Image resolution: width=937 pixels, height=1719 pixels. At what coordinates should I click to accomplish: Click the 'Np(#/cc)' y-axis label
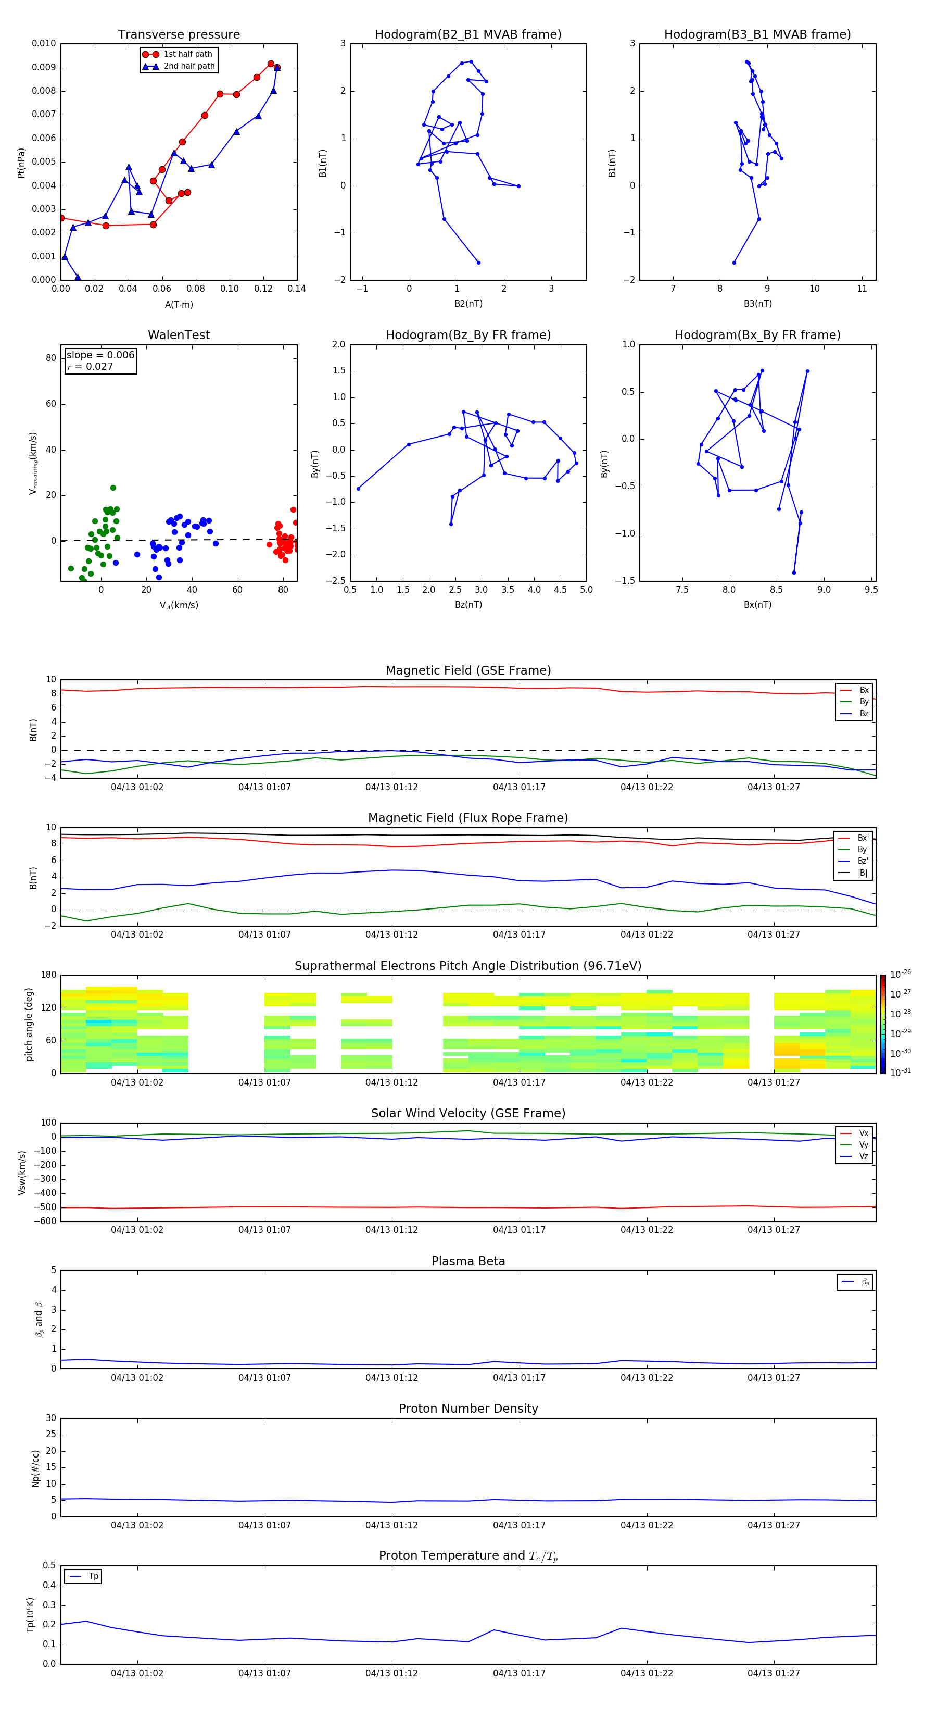tap(35, 1467)
